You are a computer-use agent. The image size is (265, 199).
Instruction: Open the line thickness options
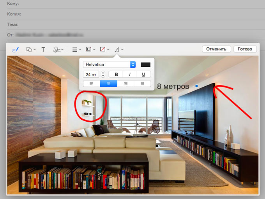[x=77, y=49]
